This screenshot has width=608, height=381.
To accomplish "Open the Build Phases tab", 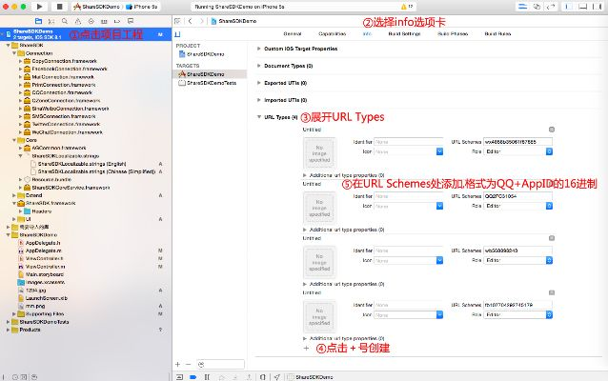I will tap(452, 33).
